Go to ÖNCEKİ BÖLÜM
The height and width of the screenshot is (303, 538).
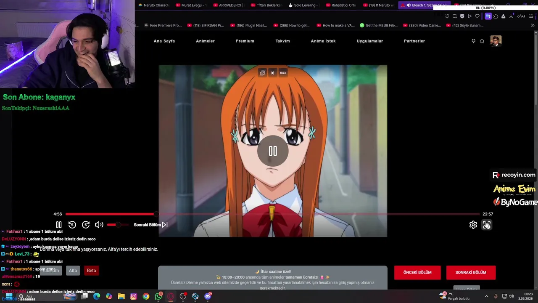(417, 272)
